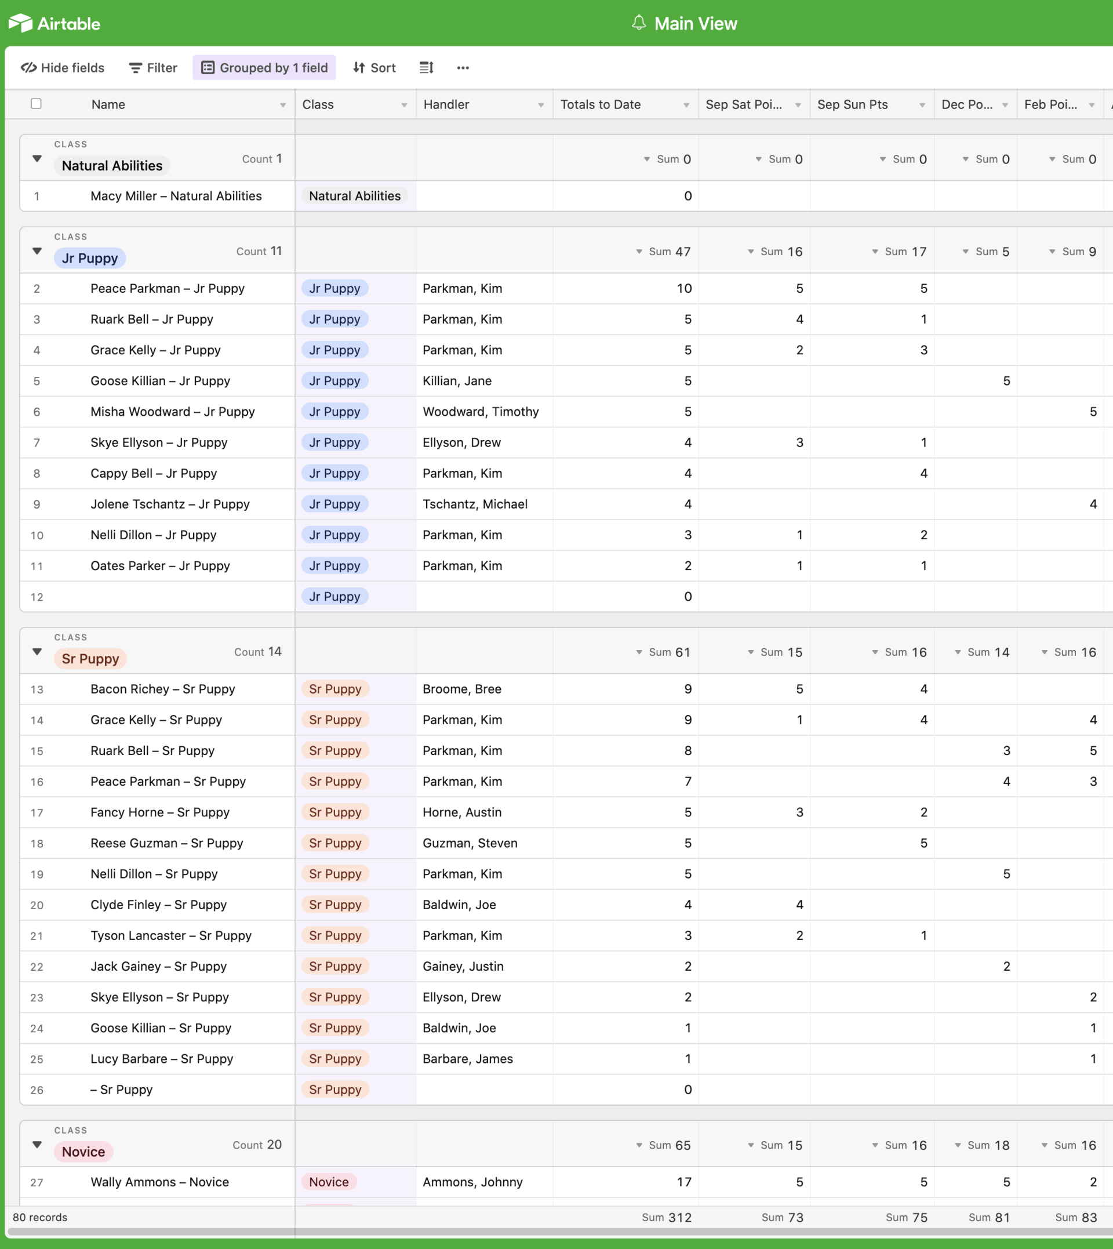
Task: Open the Name column dropdown arrow
Action: (282, 105)
